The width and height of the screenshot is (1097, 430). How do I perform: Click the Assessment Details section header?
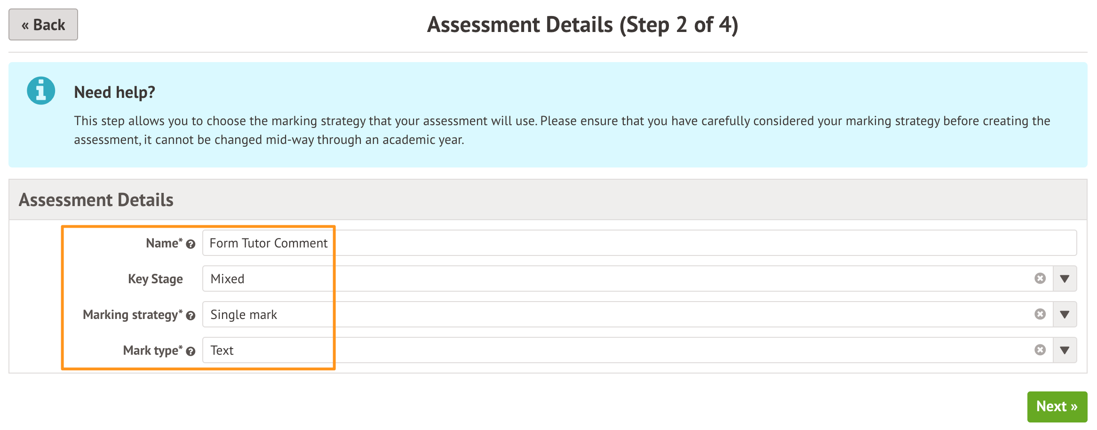[x=96, y=200]
